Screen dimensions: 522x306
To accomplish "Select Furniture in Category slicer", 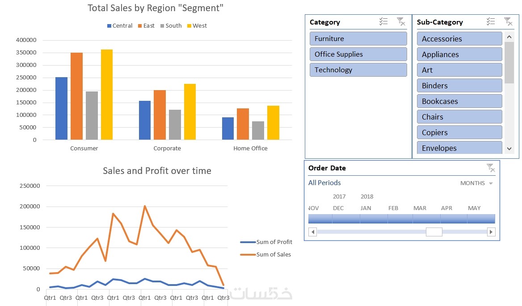I will 358,39.
